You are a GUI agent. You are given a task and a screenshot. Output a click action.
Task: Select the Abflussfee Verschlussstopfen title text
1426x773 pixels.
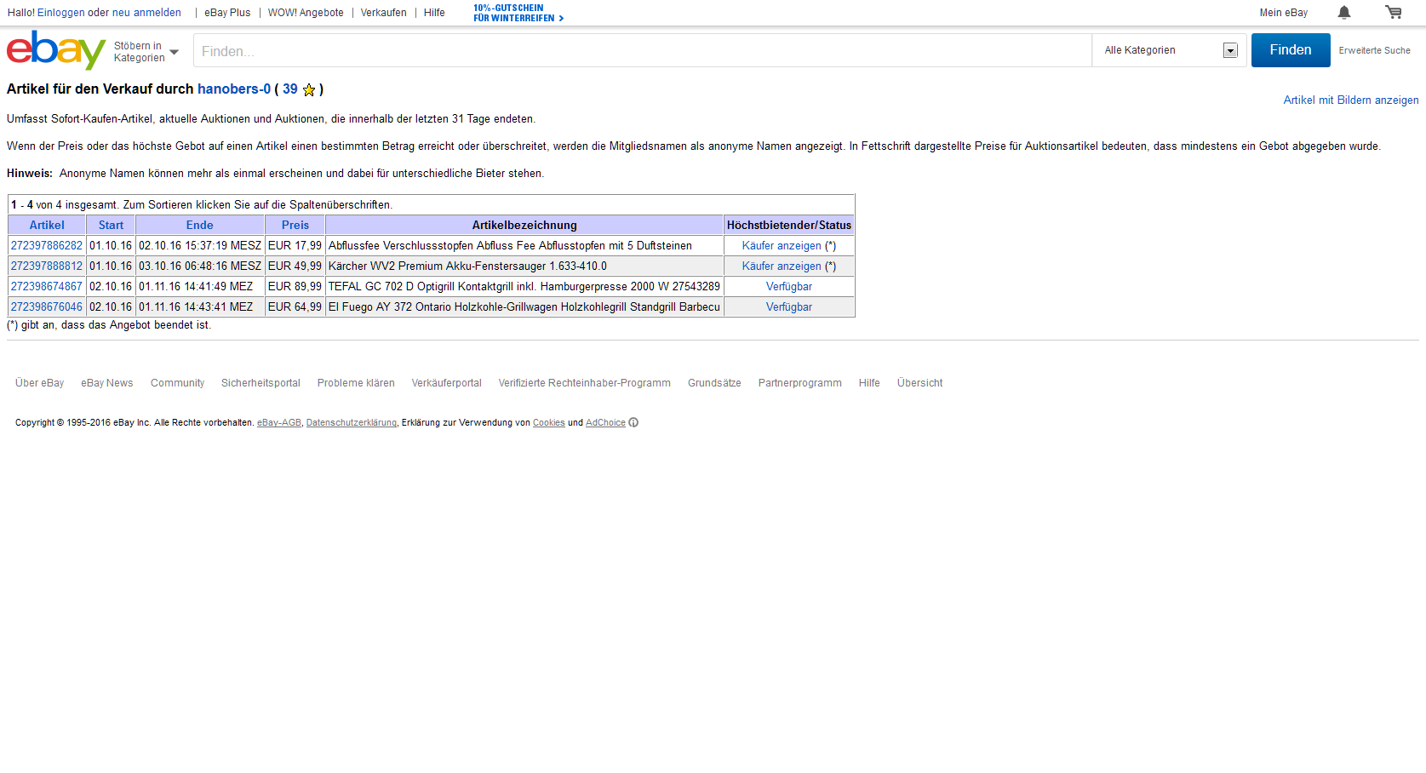510,245
